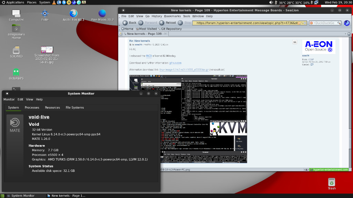Switch to File Systems tab in System Monitor

75,108
